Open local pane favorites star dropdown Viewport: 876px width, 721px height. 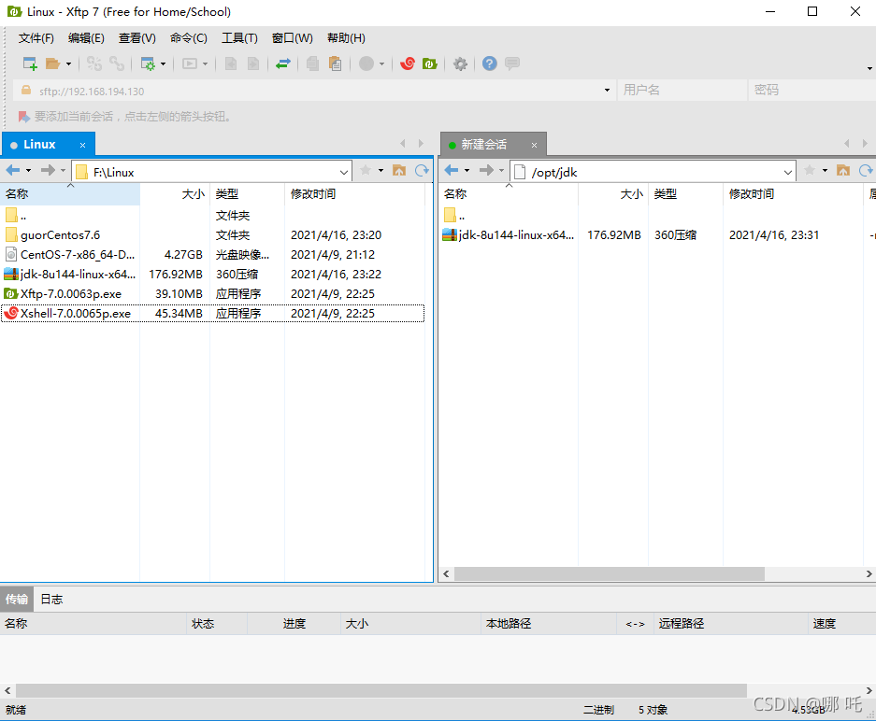tap(381, 171)
